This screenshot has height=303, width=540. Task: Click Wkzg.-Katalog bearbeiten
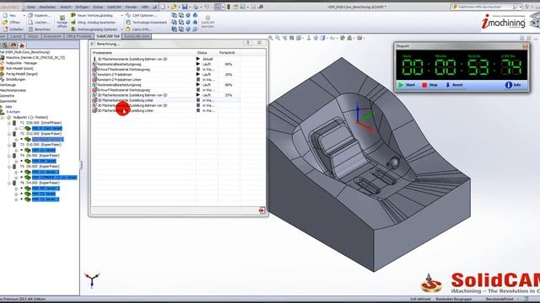(x=93, y=23)
